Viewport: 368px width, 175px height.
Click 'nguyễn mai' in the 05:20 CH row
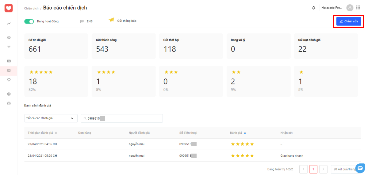137,156
